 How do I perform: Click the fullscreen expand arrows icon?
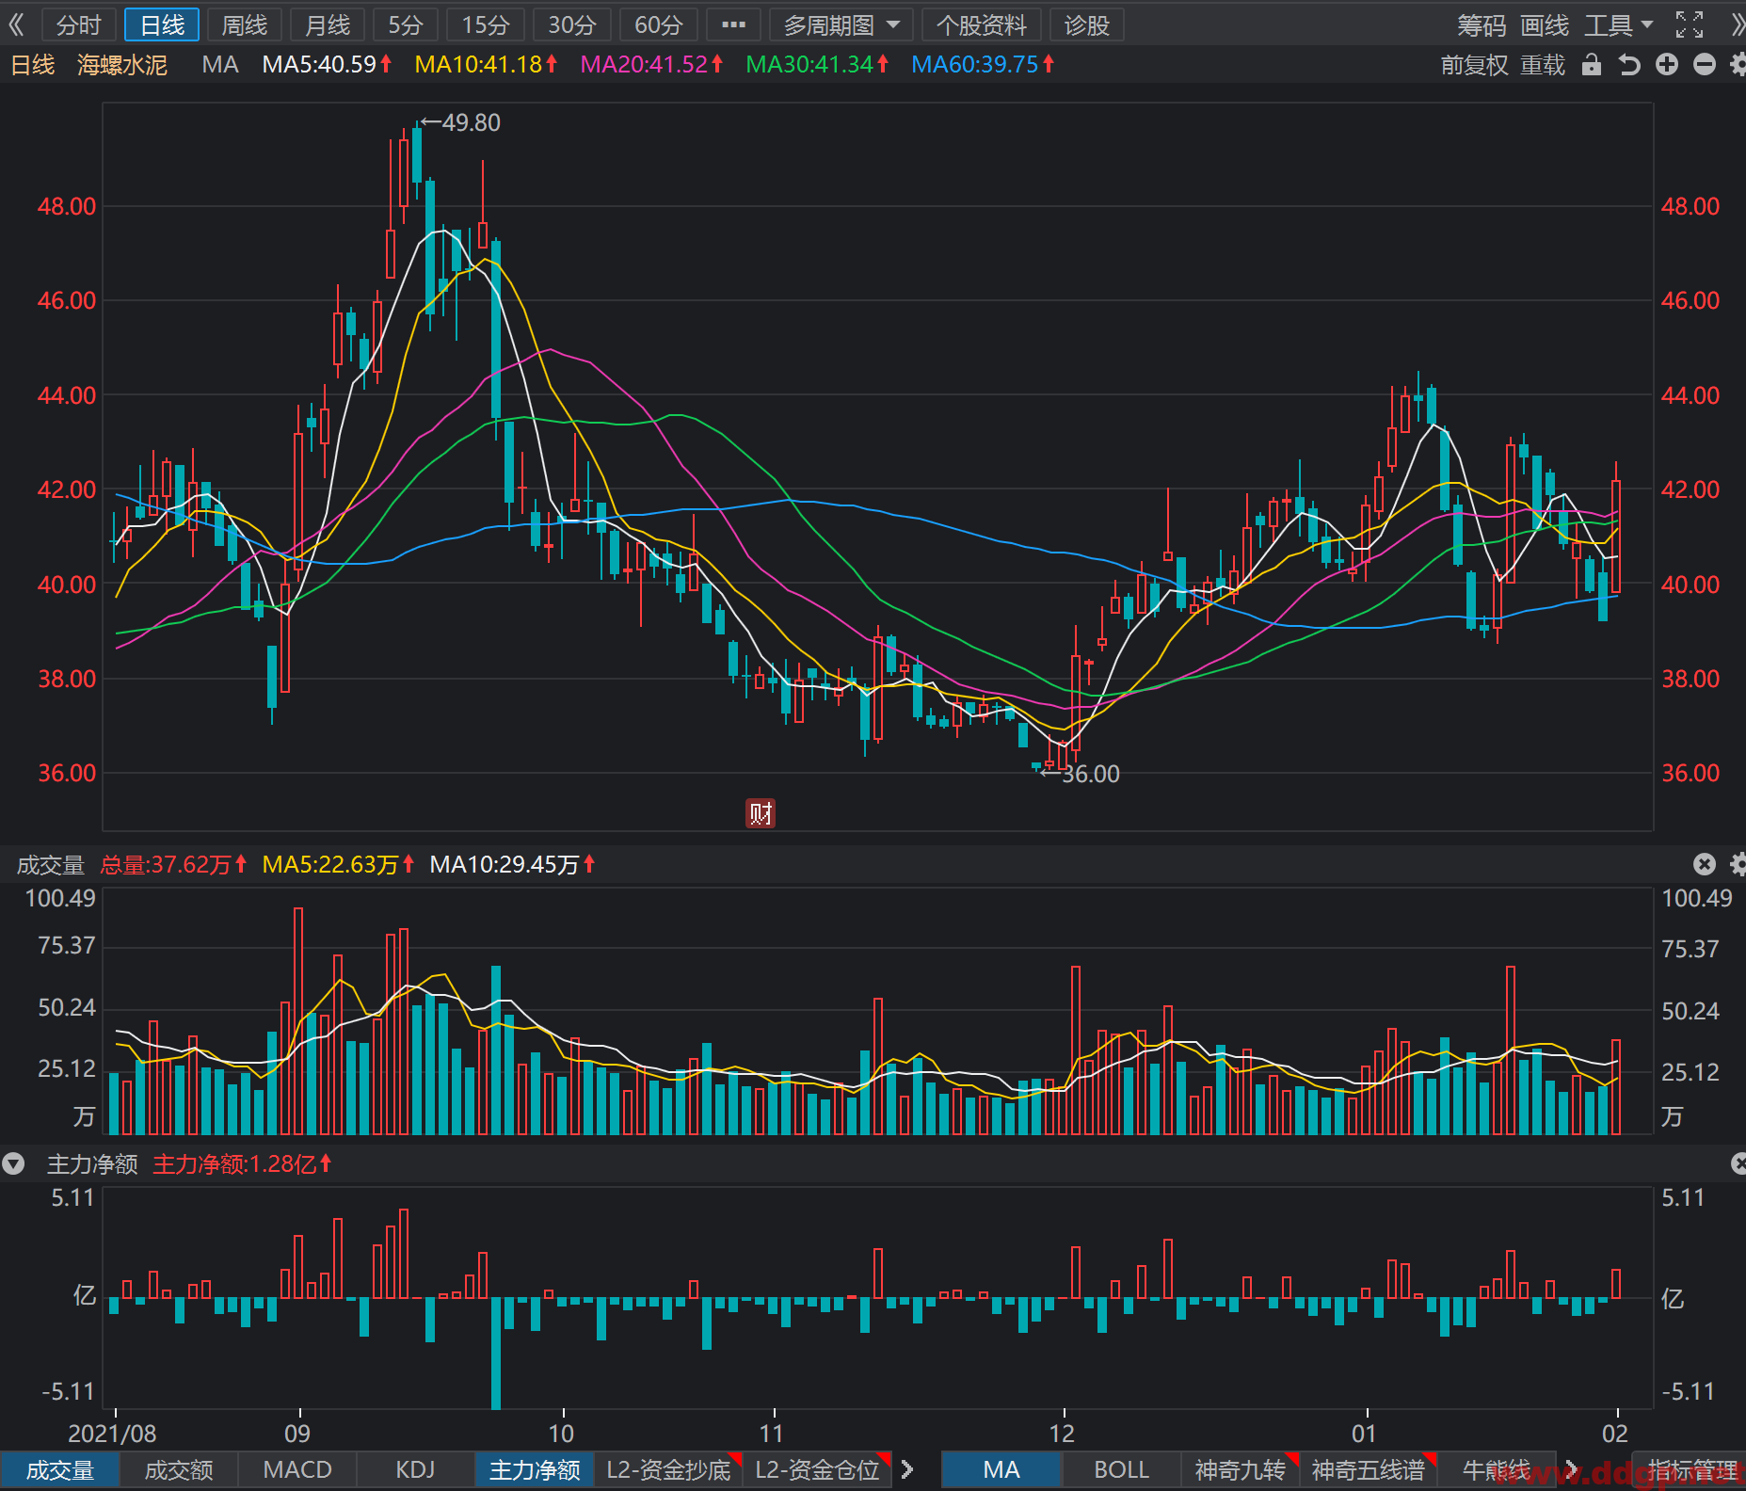[x=1690, y=24]
